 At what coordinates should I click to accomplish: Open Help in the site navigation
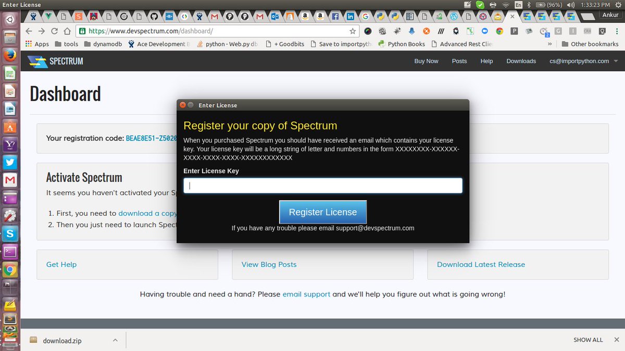click(x=486, y=61)
